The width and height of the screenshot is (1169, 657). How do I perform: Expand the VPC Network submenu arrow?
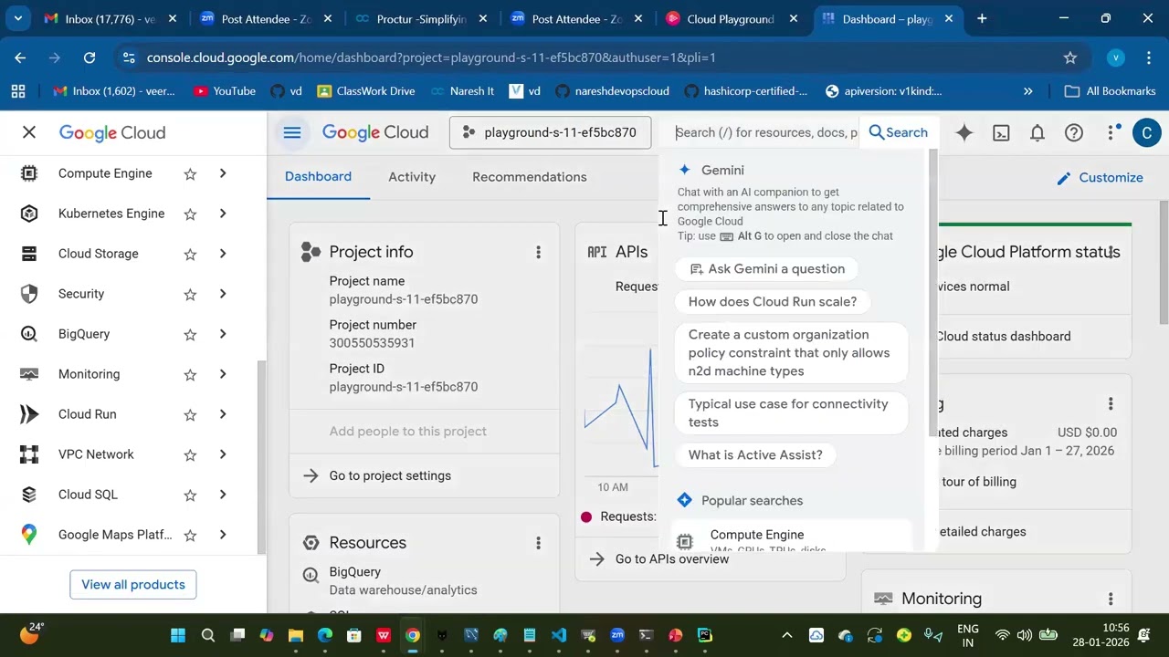click(222, 454)
